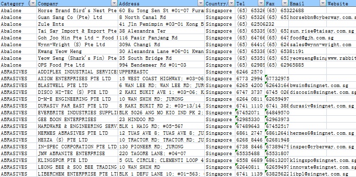The width and height of the screenshot is (356, 177).
Task: Select the tel cell 67489643
Action: click(250, 126)
